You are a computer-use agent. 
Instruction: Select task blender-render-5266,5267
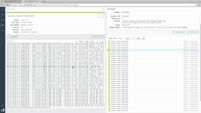click(x=153, y=58)
